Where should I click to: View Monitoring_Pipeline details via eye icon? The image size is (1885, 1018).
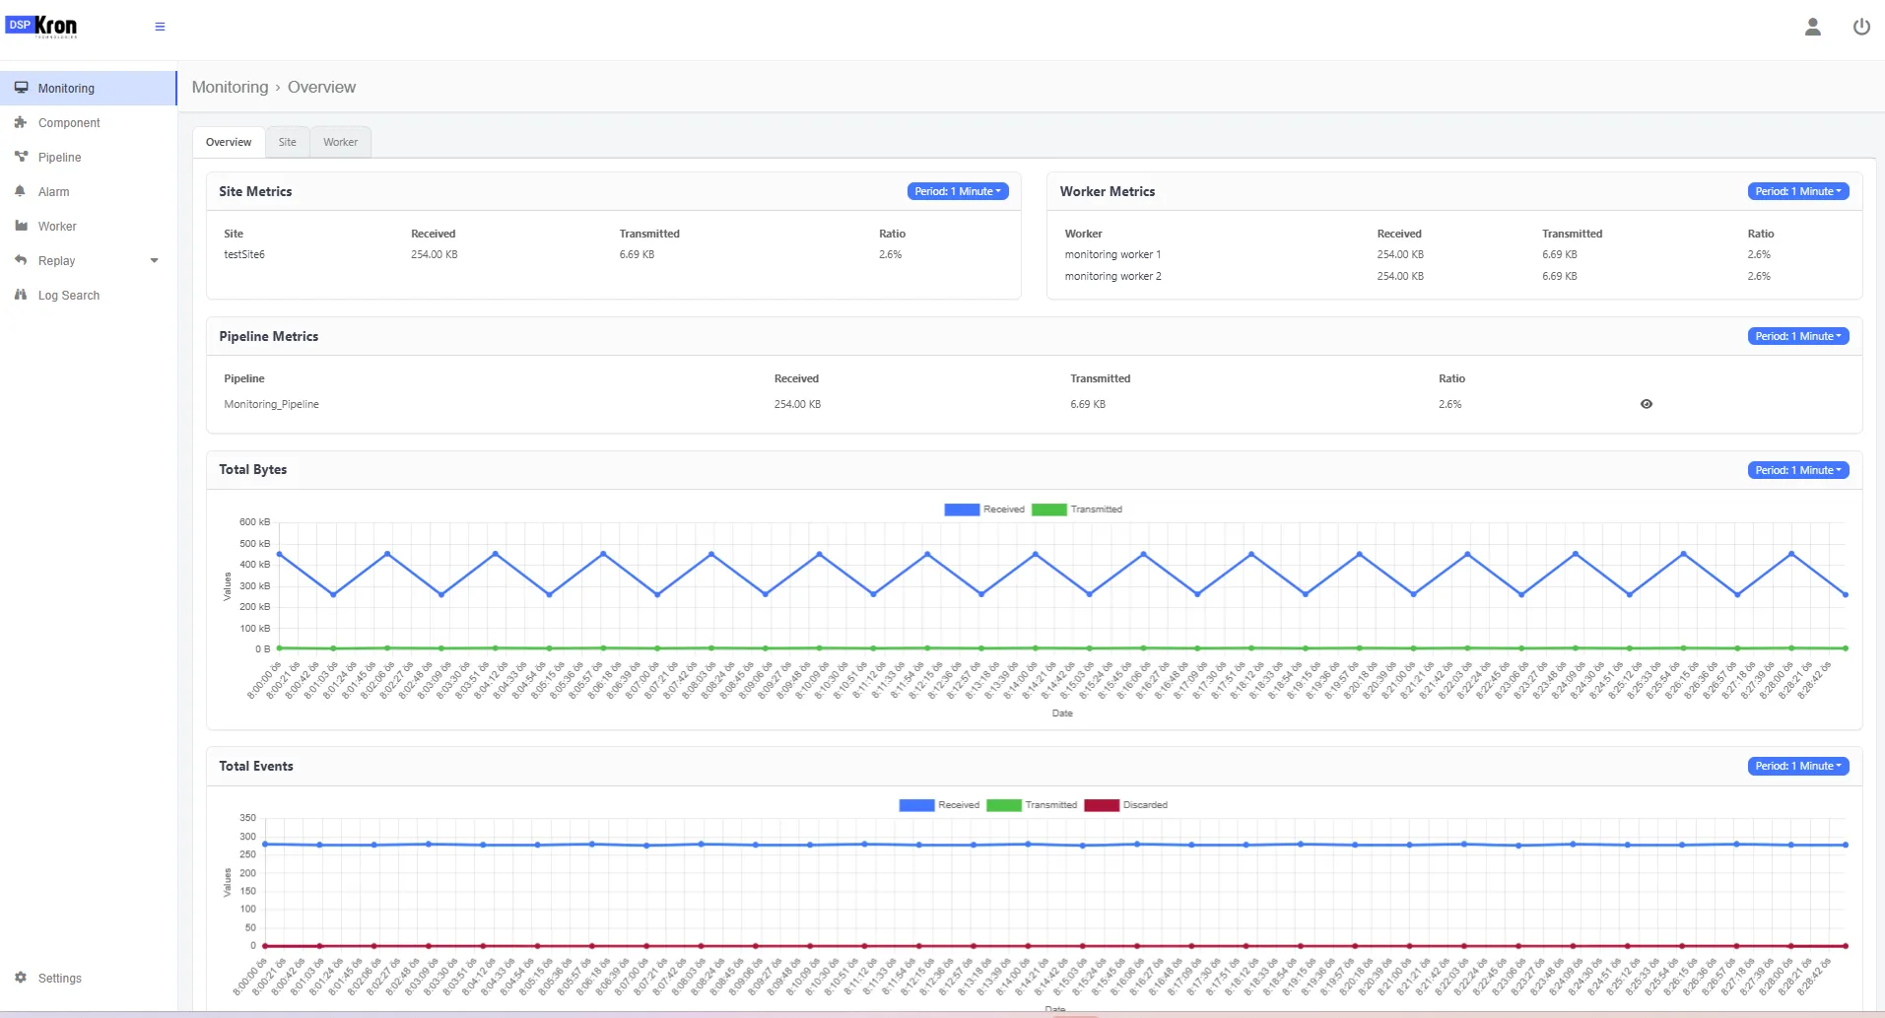[x=1646, y=404]
